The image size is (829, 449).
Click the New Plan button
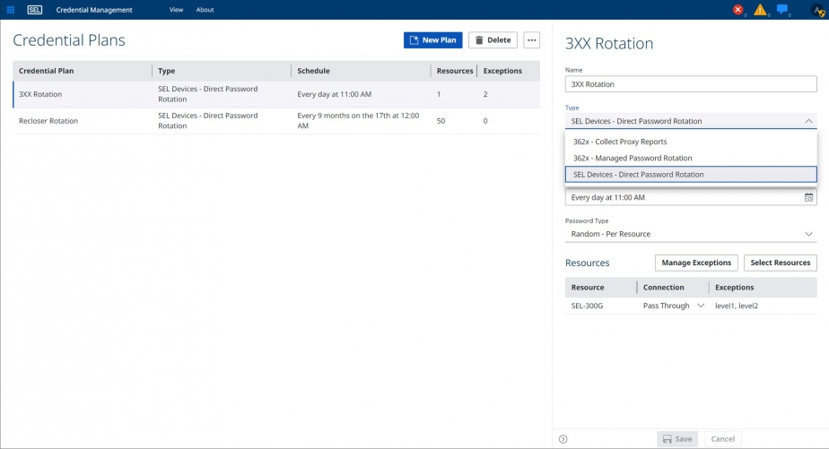432,40
